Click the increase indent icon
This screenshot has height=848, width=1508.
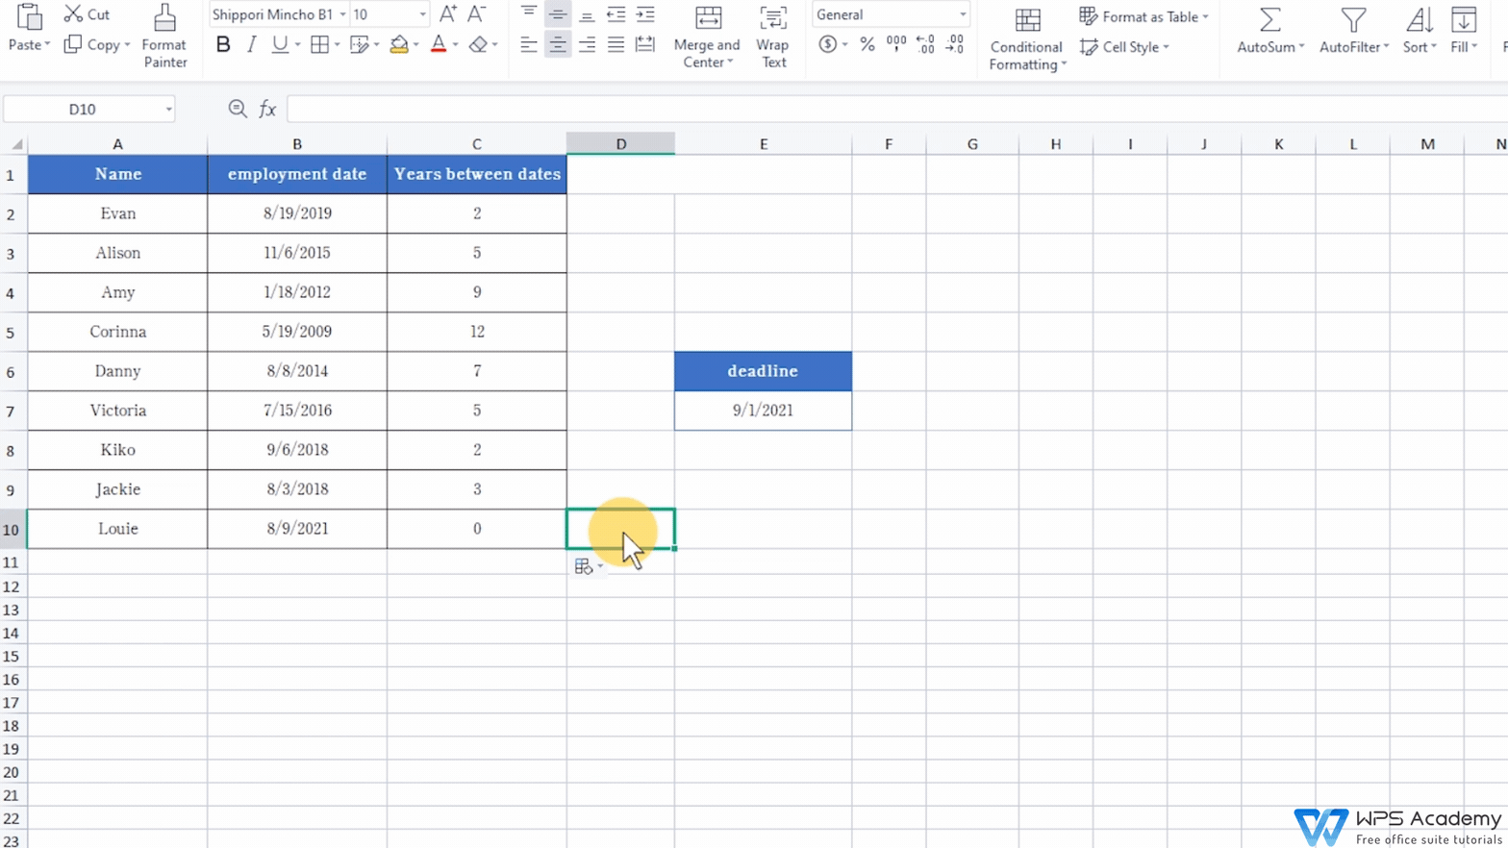[x=645, y=14]
